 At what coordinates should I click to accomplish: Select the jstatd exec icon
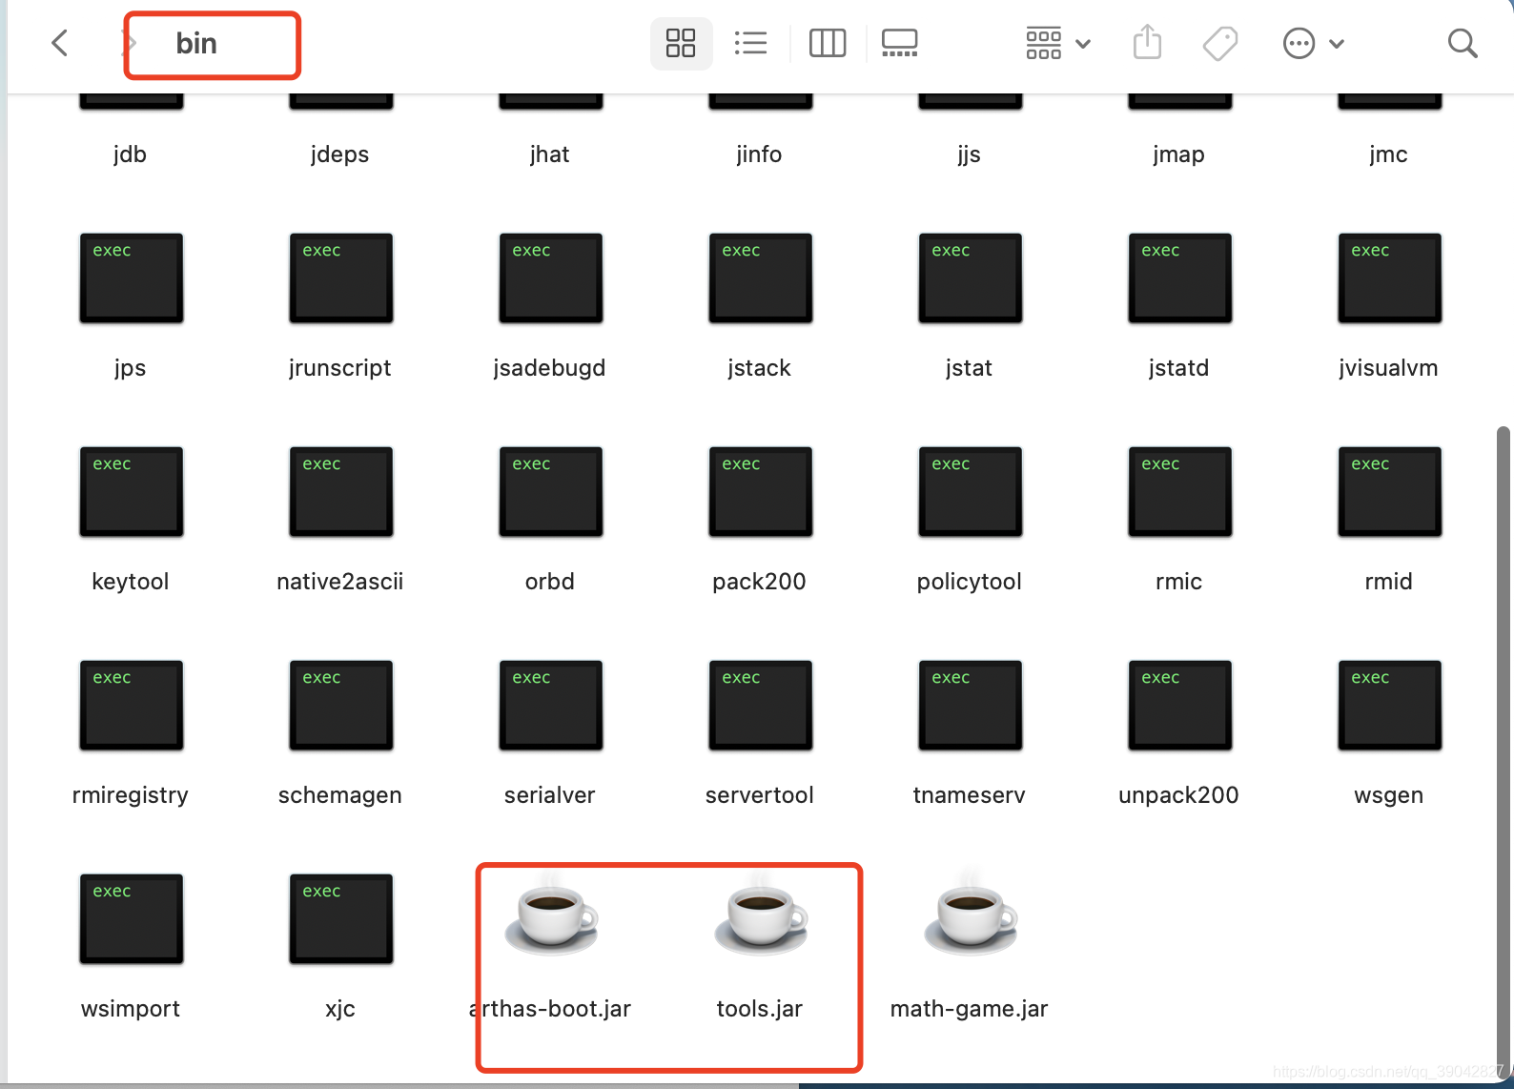1180,278
